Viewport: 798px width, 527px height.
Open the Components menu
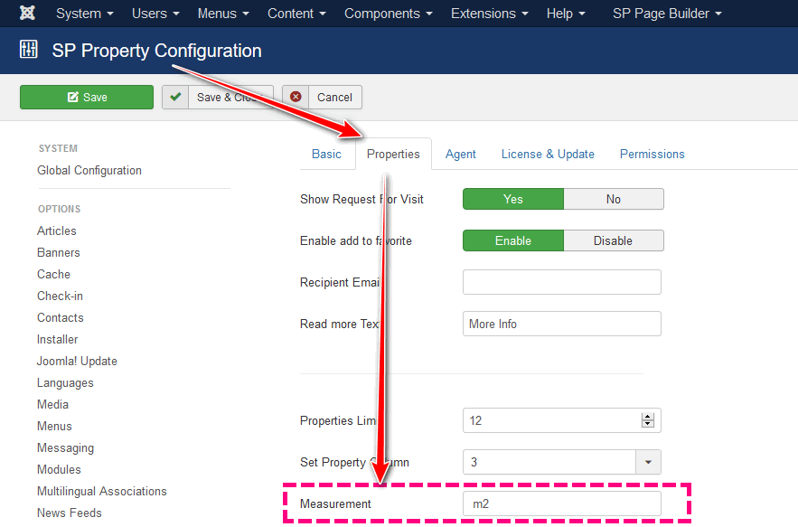(388, 14)
